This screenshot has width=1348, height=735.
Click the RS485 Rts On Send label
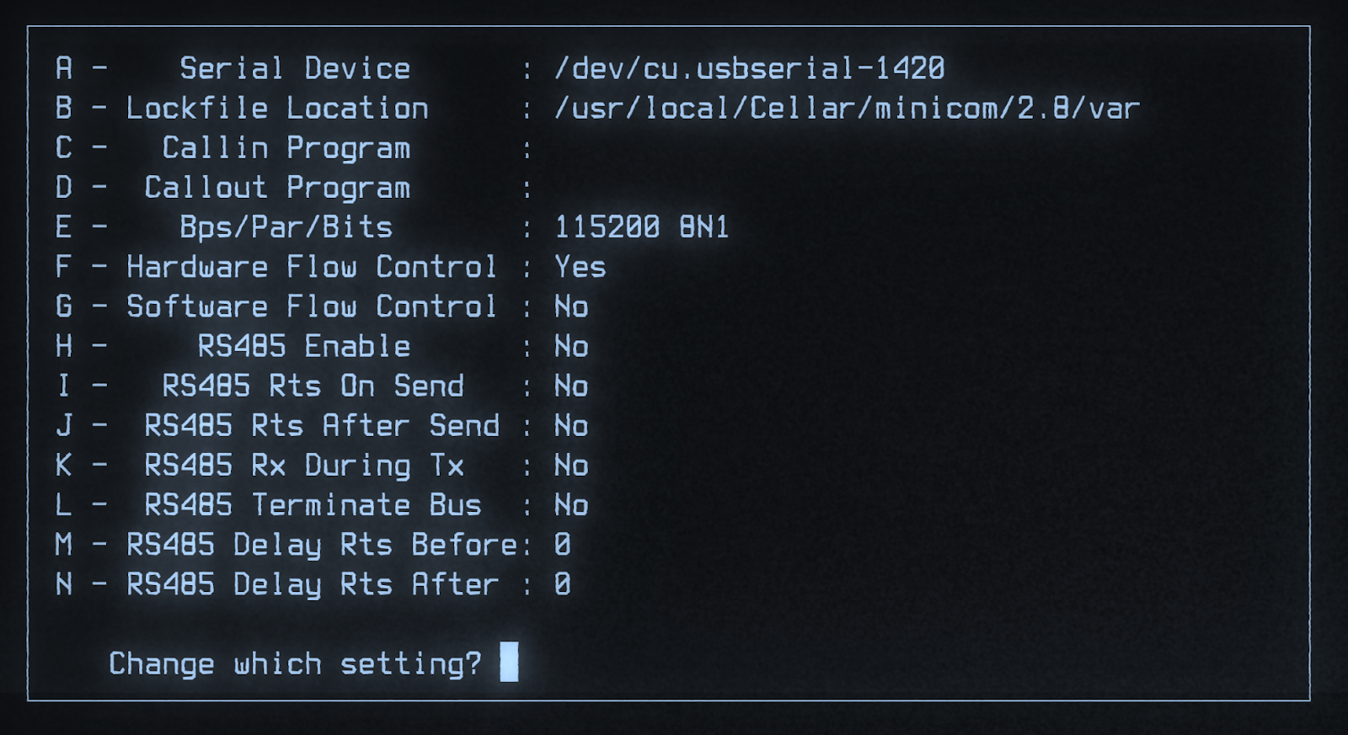(313, 386)
